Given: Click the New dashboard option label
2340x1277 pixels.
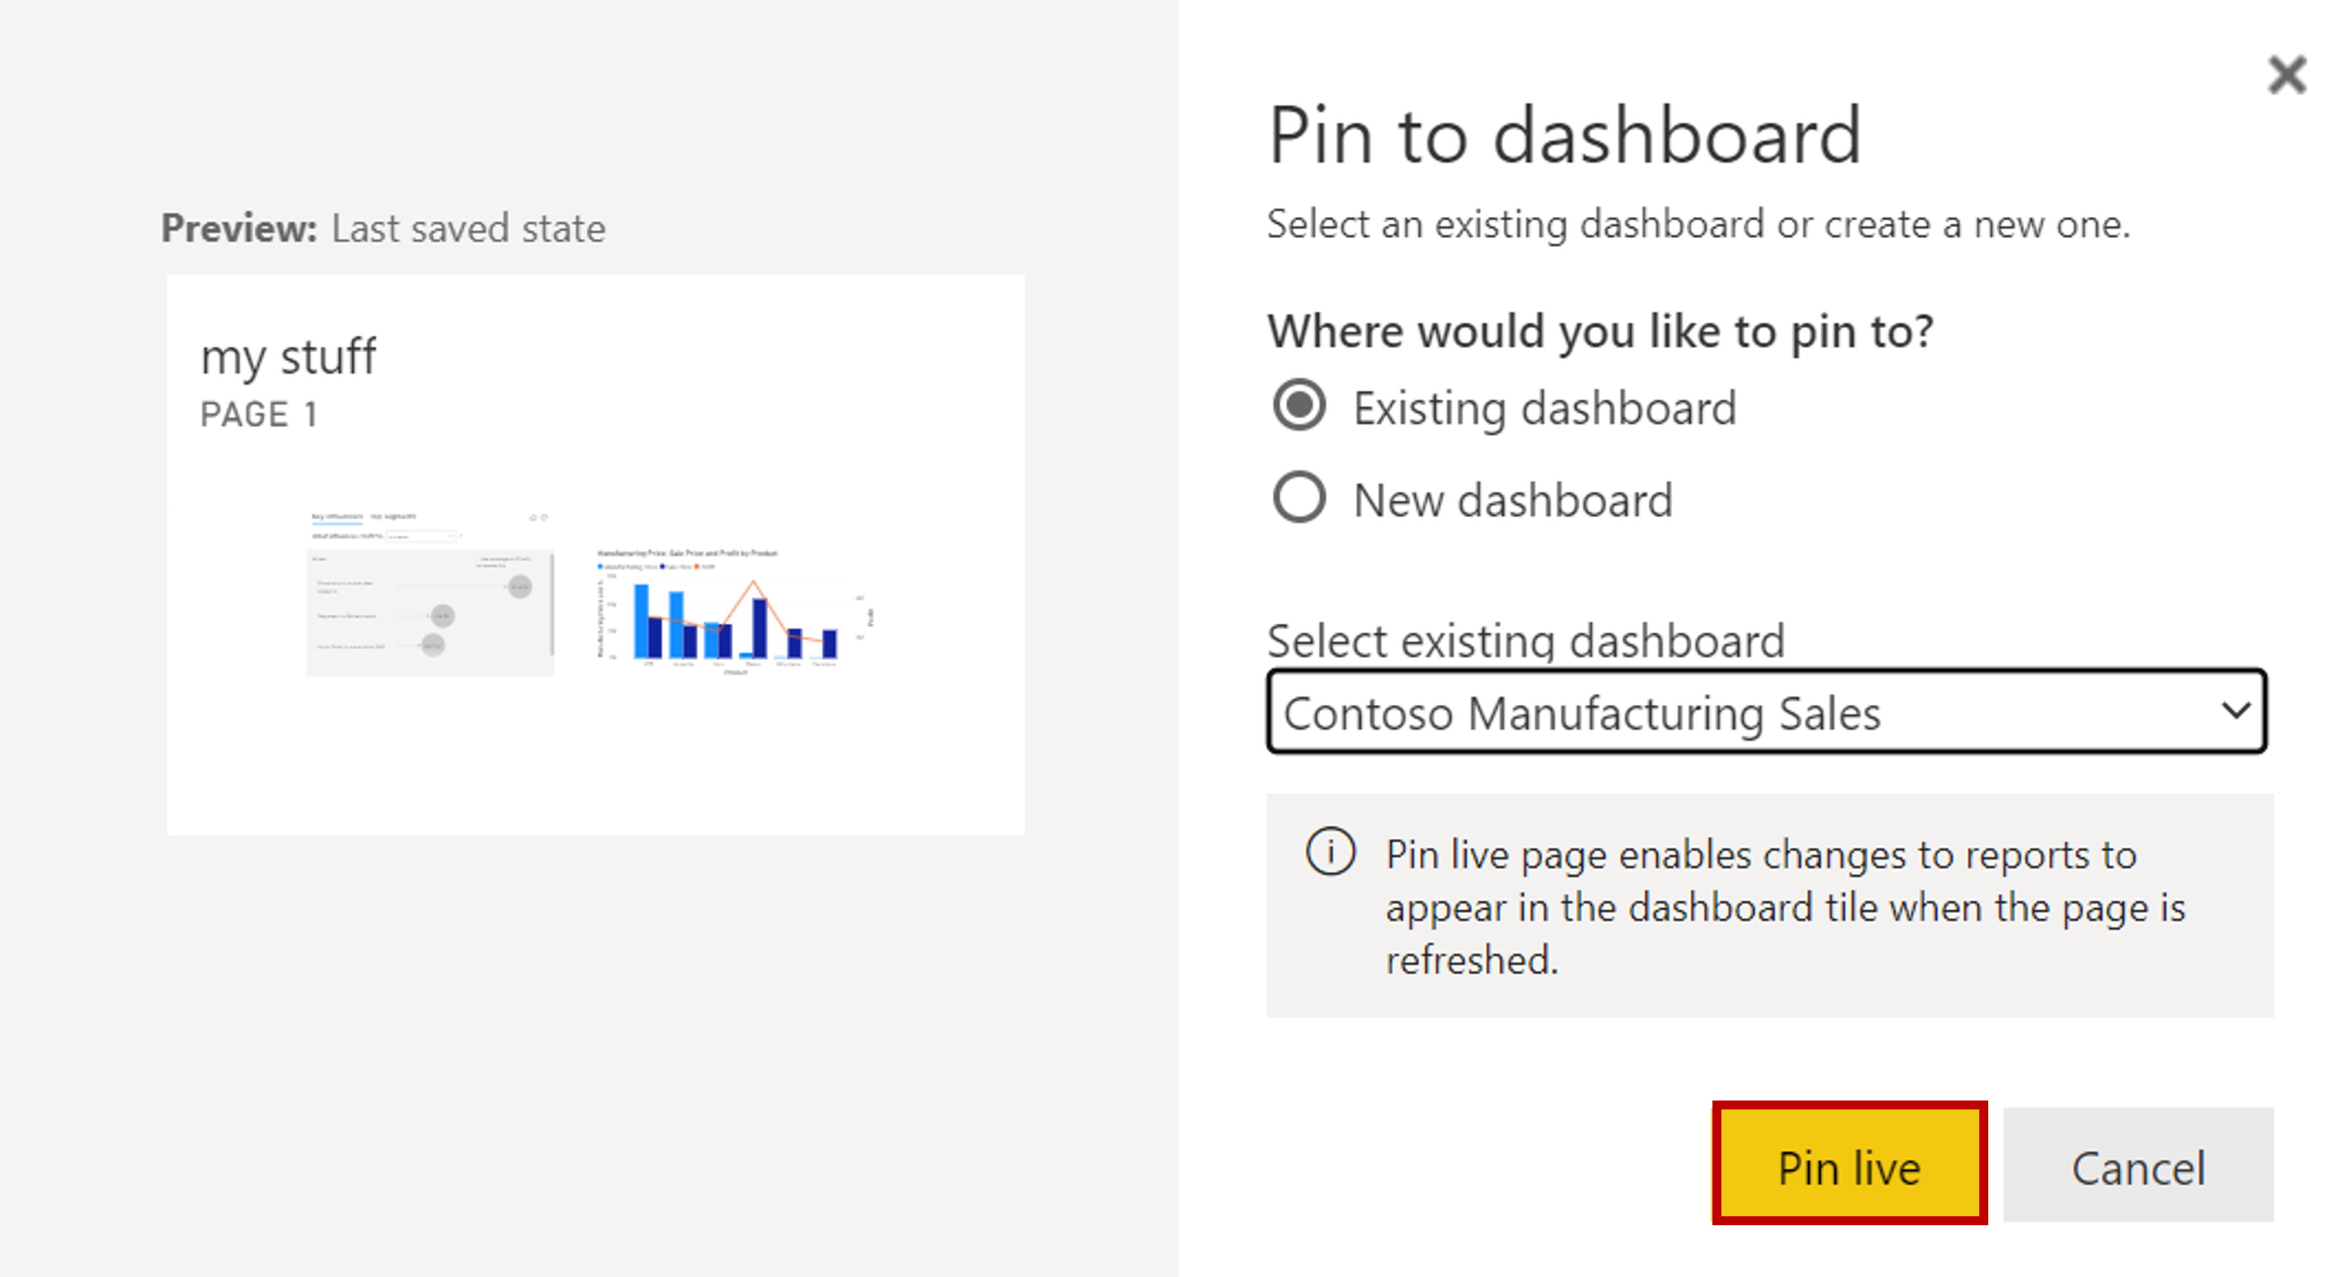Looking at the screenshot, I should (1512, 501).
